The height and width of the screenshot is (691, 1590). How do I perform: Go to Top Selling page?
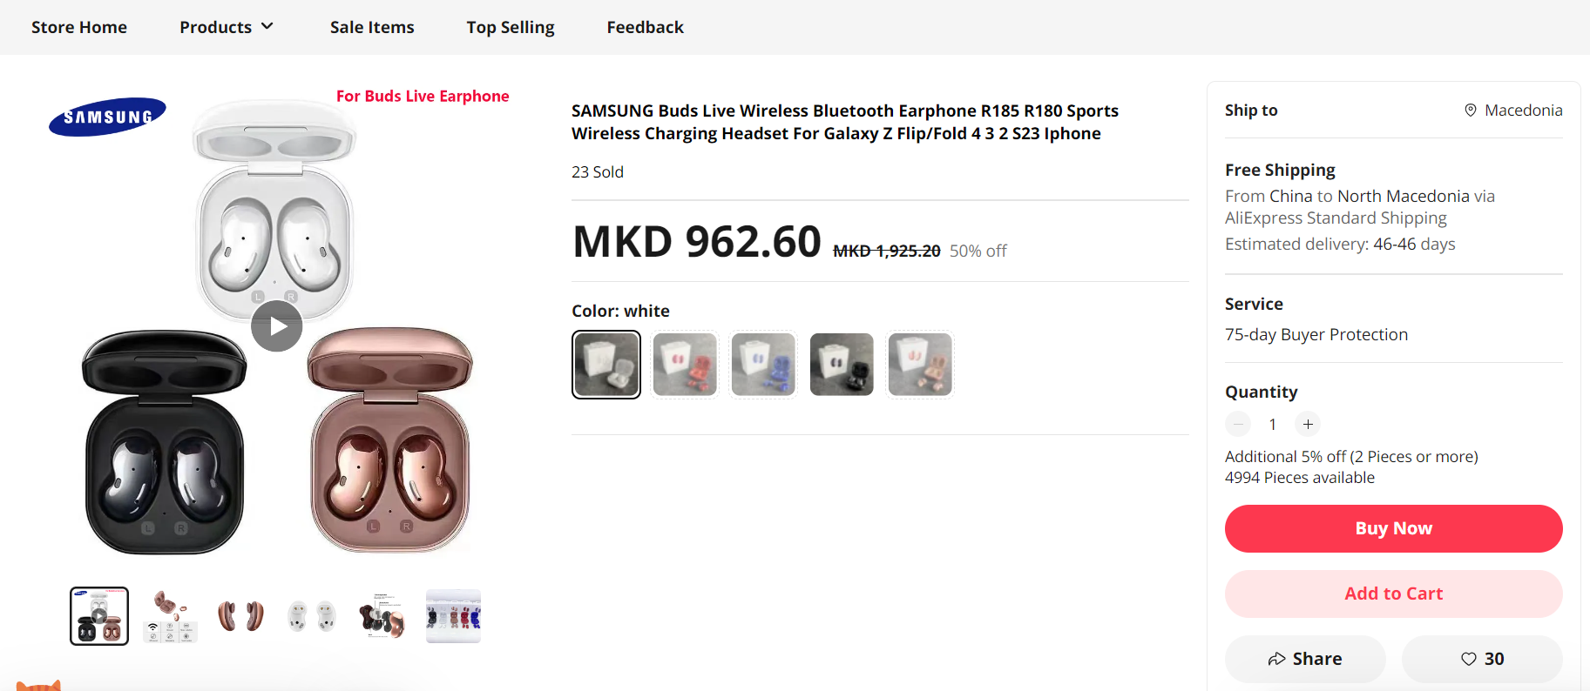(511, 27)
